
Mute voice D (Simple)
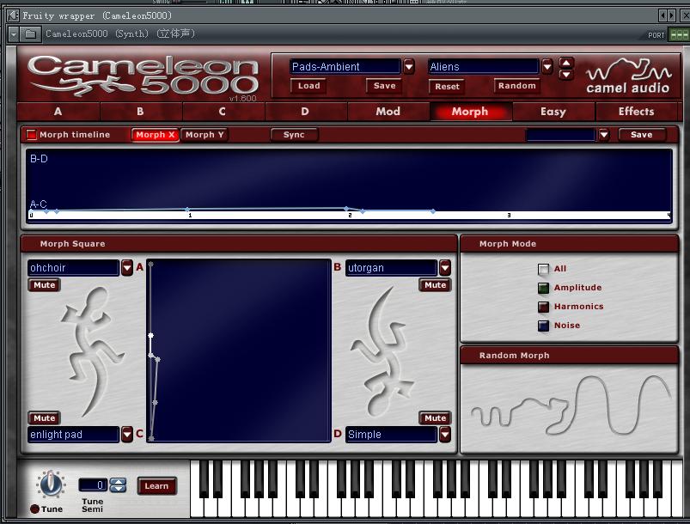tap(435, 418)
